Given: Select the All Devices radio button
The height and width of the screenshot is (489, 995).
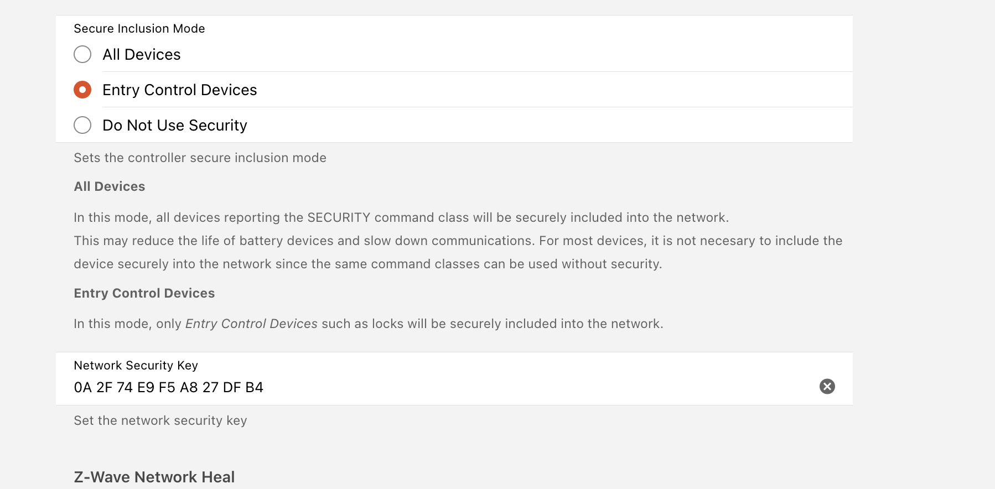Looking at the screenshot, I should [82, 54].
